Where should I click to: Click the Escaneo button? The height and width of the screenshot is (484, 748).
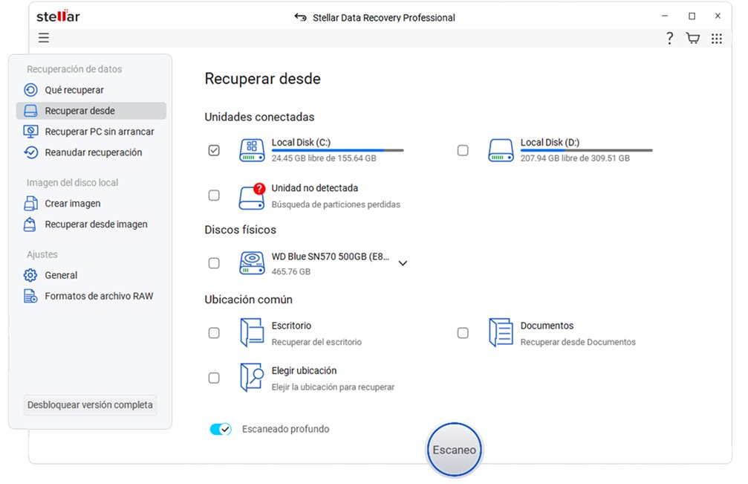click(x=453, y=449)
